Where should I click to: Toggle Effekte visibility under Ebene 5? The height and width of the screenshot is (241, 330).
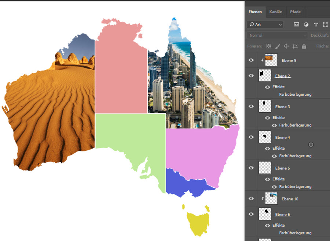[x=267, y=179]
